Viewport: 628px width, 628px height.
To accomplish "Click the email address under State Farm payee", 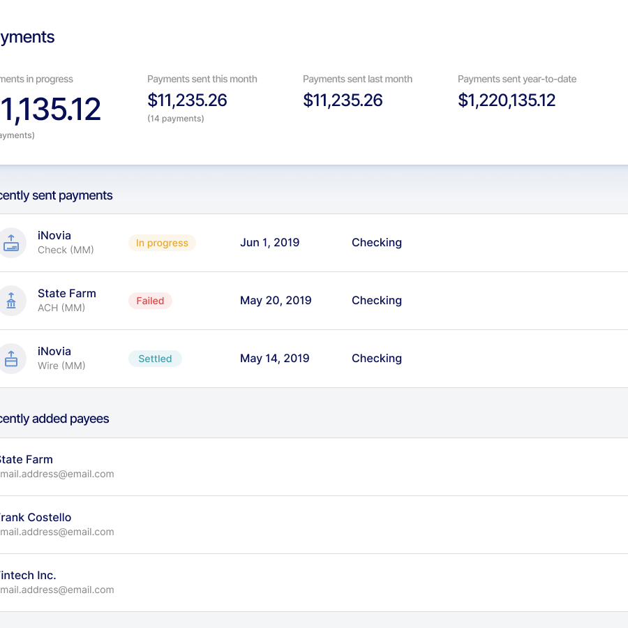I will coord(57,474).
